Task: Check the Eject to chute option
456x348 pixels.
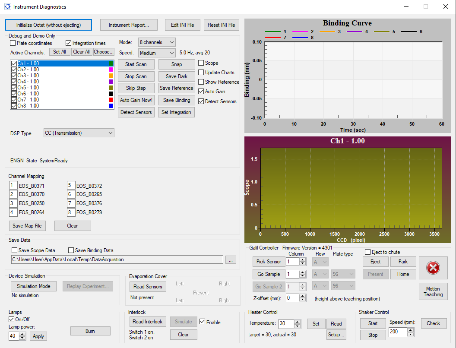Action: pos(367,252)
